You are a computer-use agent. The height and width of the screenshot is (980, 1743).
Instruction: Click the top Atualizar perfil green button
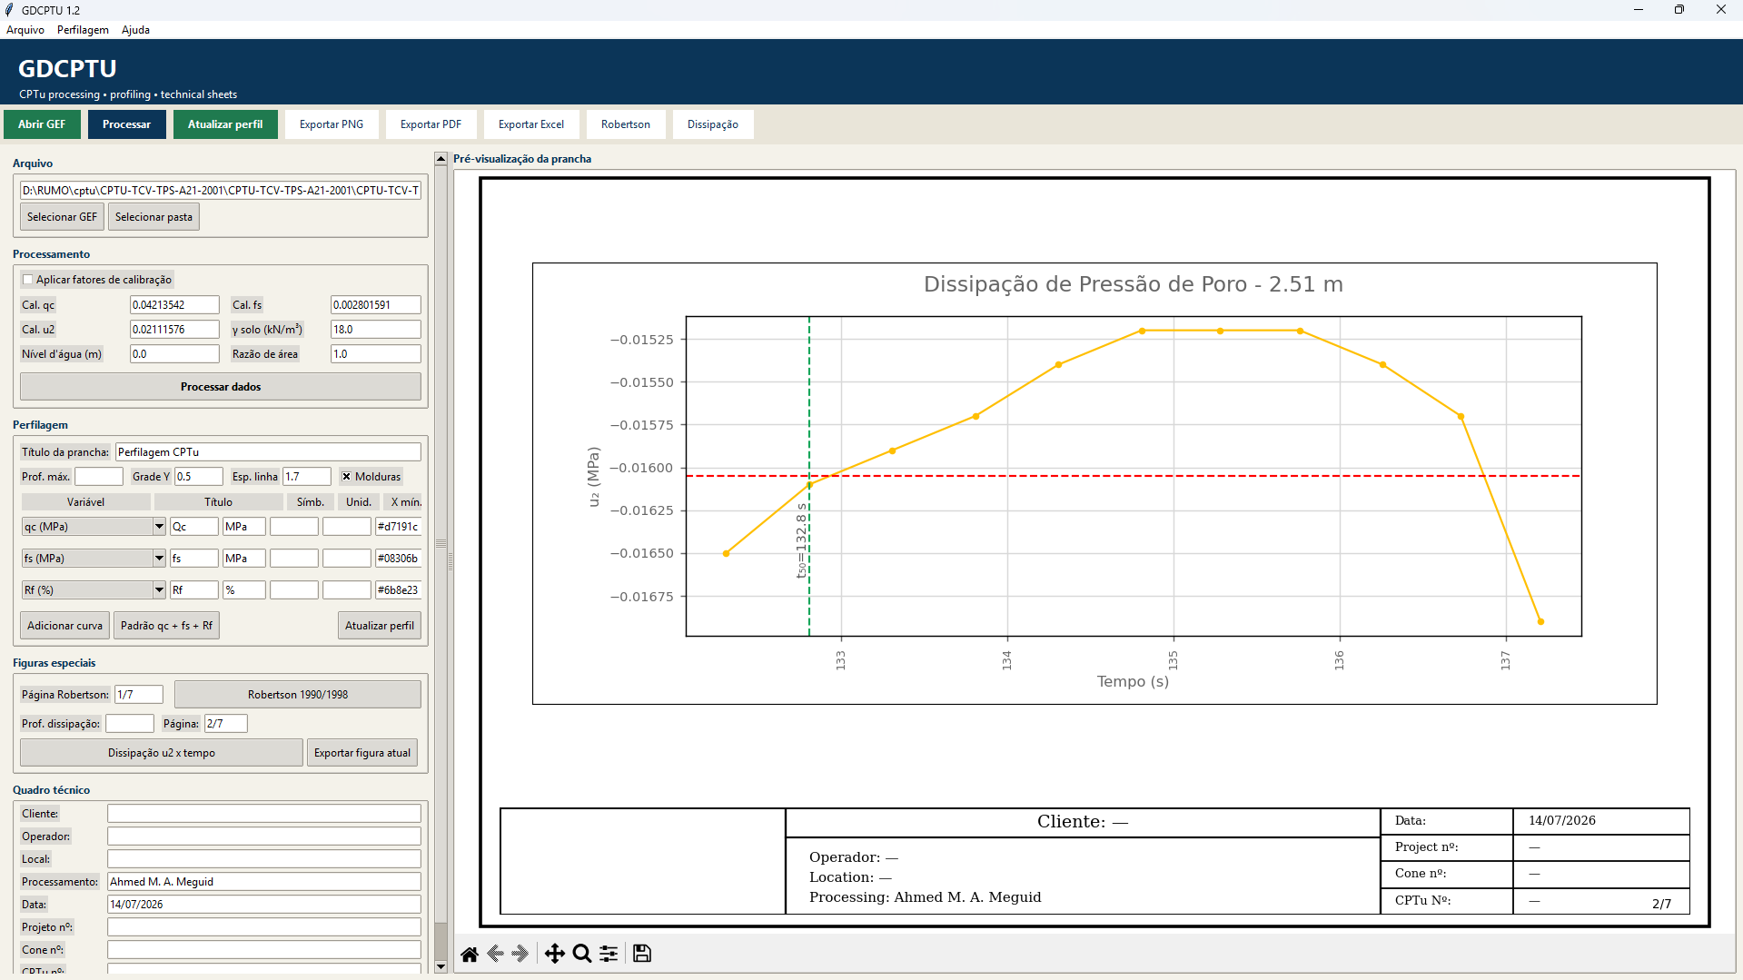(x=225, y=124)
